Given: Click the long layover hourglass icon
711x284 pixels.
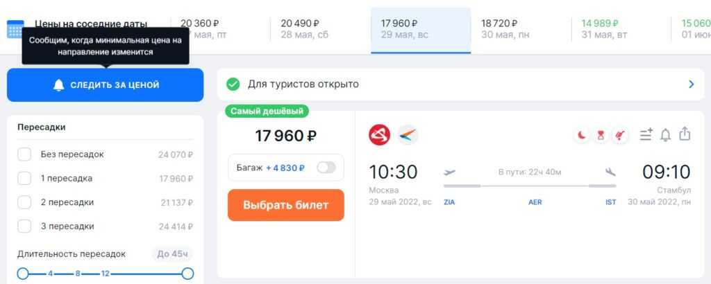Looking at the screenshot, I should [601, 136].
